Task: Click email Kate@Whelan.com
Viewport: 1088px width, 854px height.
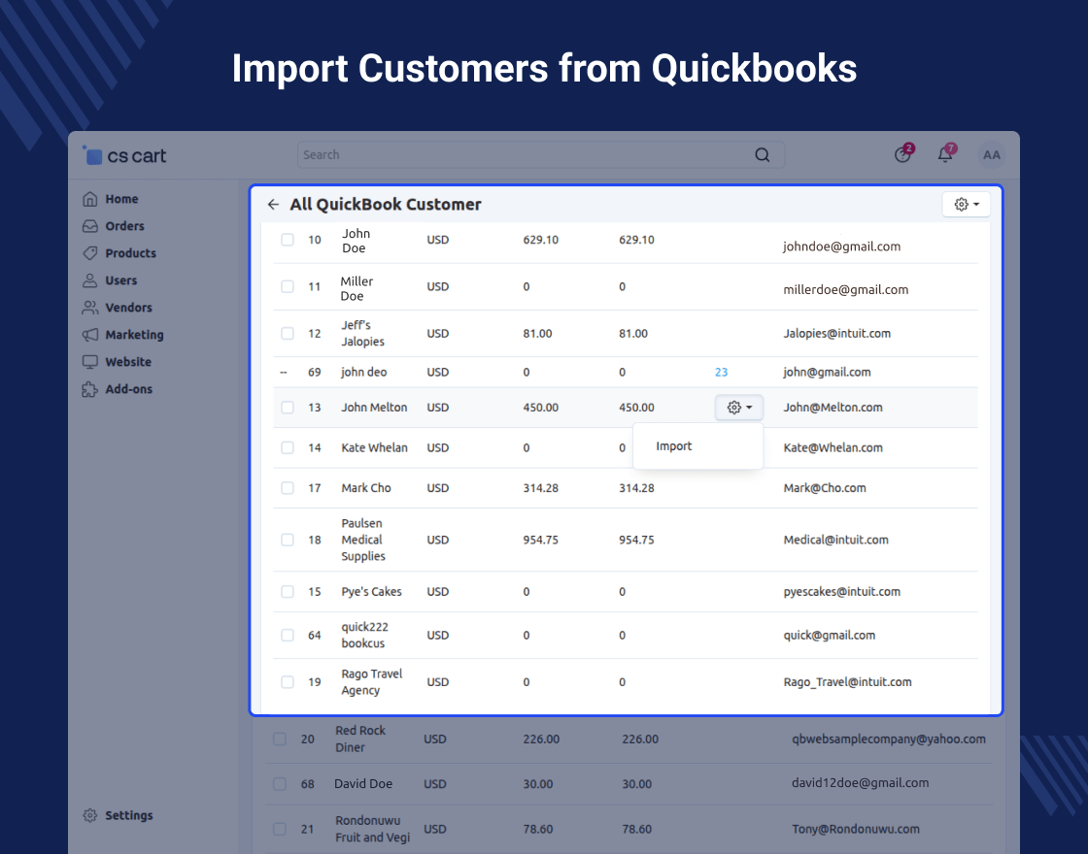Action: click(833, 447)
